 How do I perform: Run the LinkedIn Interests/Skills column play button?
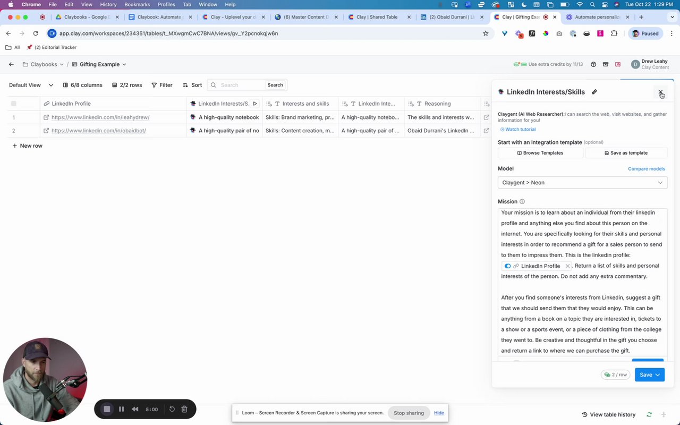pos(255,104)
